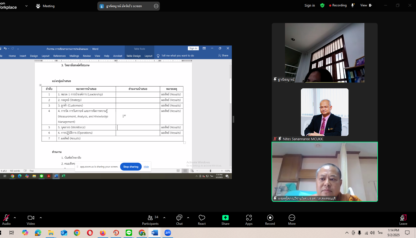416x238 pixels.
Task: Click the empty cell beside 5. บุคลากร (Workforce)
Action: tap(138, 127)
